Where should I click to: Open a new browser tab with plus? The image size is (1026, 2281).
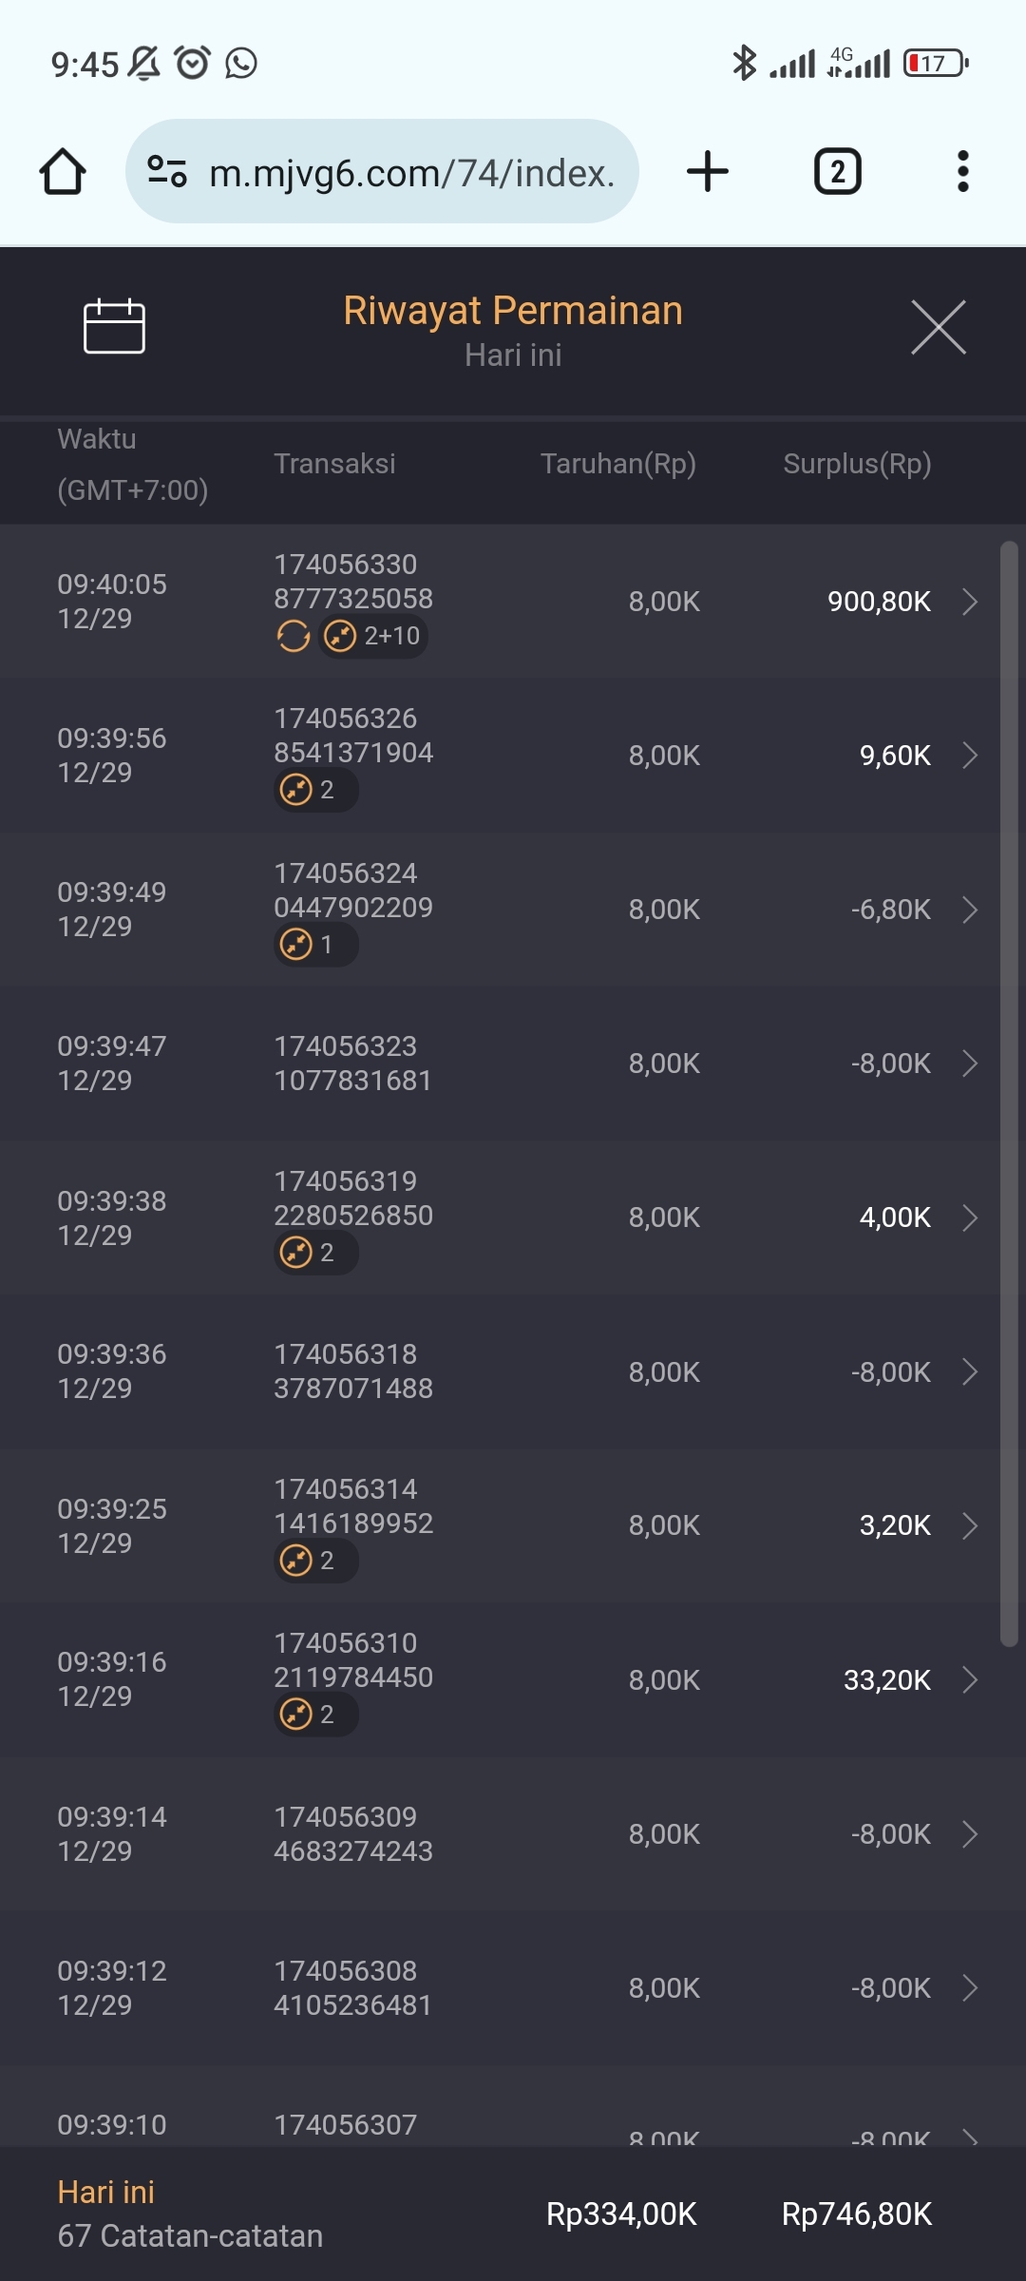pos(707,172)
